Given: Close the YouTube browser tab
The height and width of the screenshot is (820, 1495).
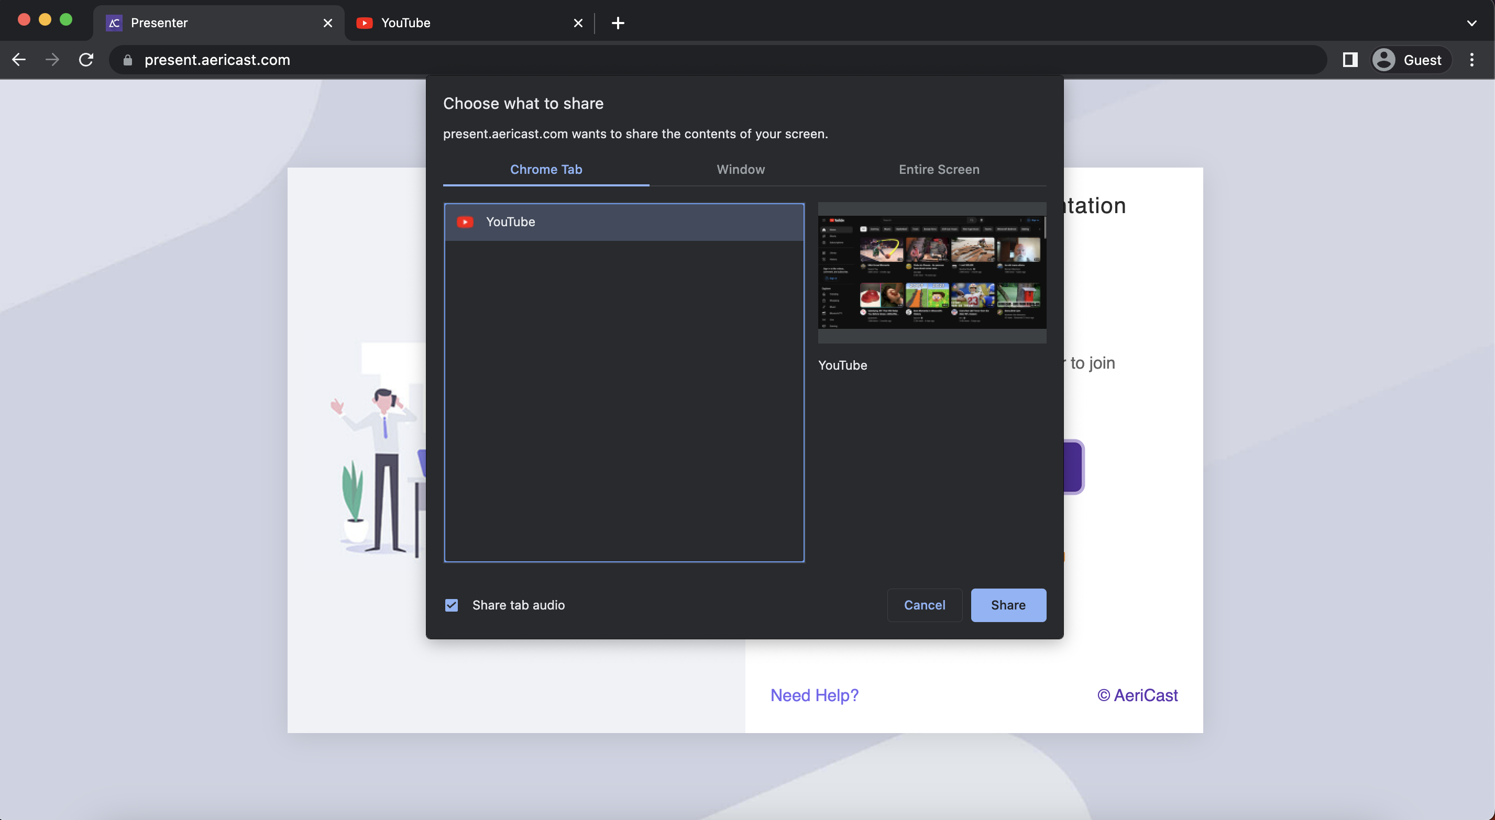Looking at the screenshot, I should [x=577, y=23].
